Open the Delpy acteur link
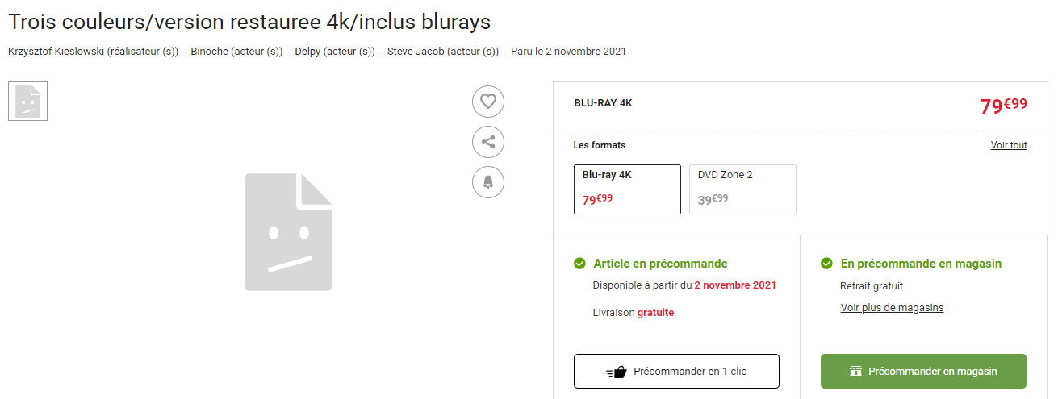Image resolution: width=1058 pixels, height=399 pixels. pos(335,52)
